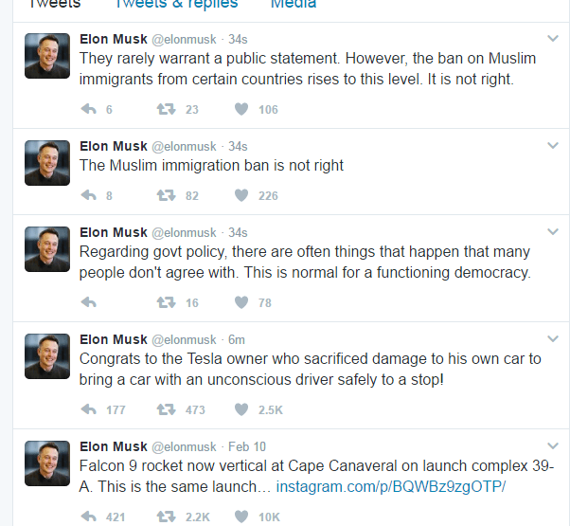Like the tweet with 2.5K likes
Screen dimensions: 570x526
[x=241, y=409]
